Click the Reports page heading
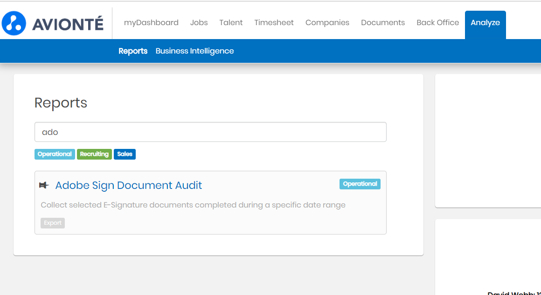 click(x=61, y=102)
